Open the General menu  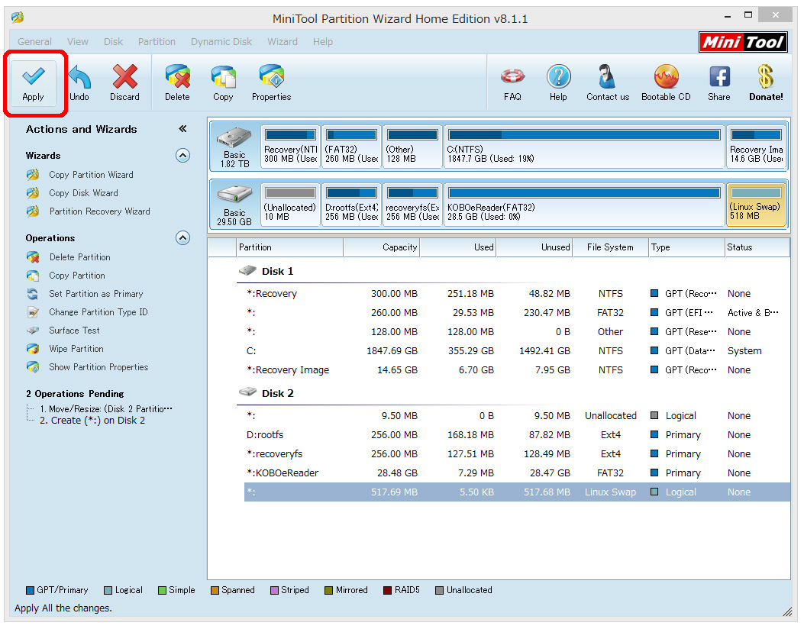34,41
